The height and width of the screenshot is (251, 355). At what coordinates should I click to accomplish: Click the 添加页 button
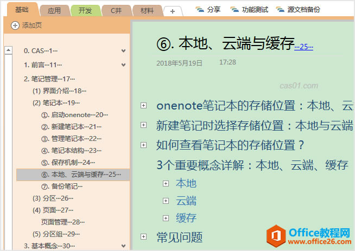pyautogui.click(x=27, y=25)
